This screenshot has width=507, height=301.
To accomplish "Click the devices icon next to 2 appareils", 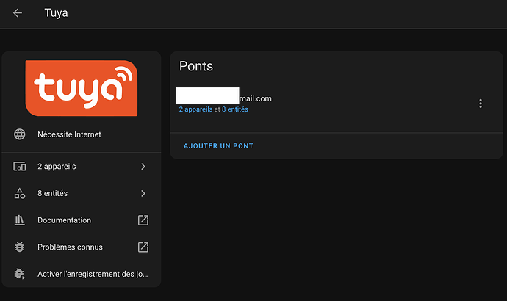I will [x=19, y=167].
